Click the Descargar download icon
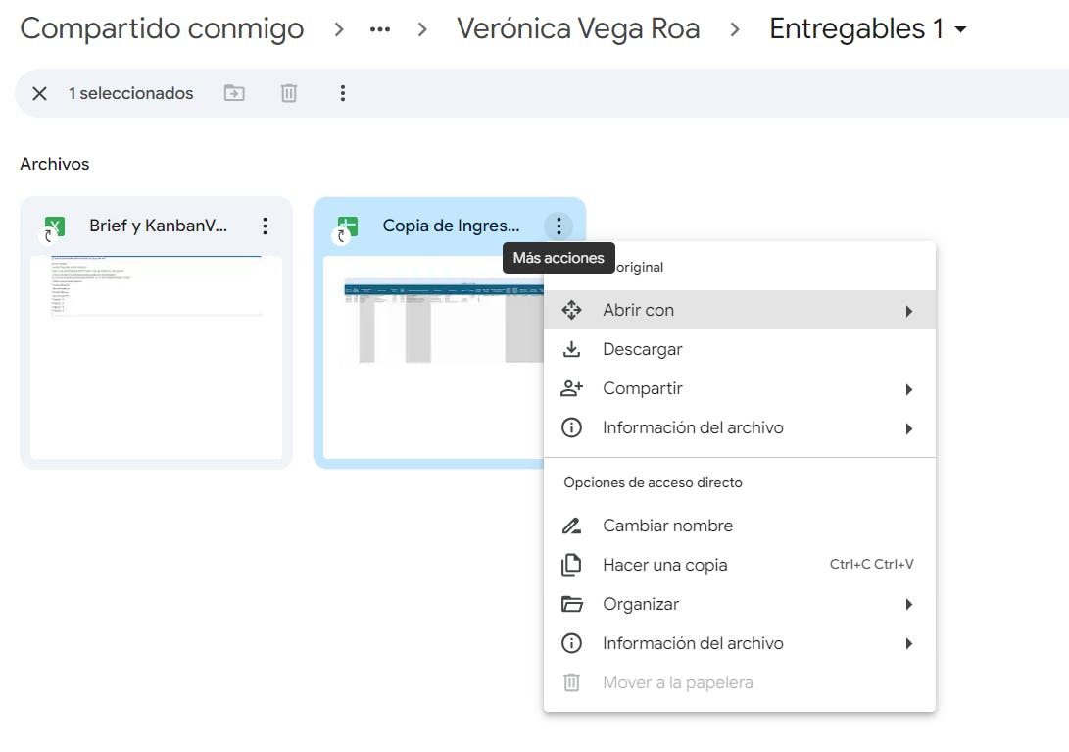The height and width of the screenshot is (752, 1069). 571,350
